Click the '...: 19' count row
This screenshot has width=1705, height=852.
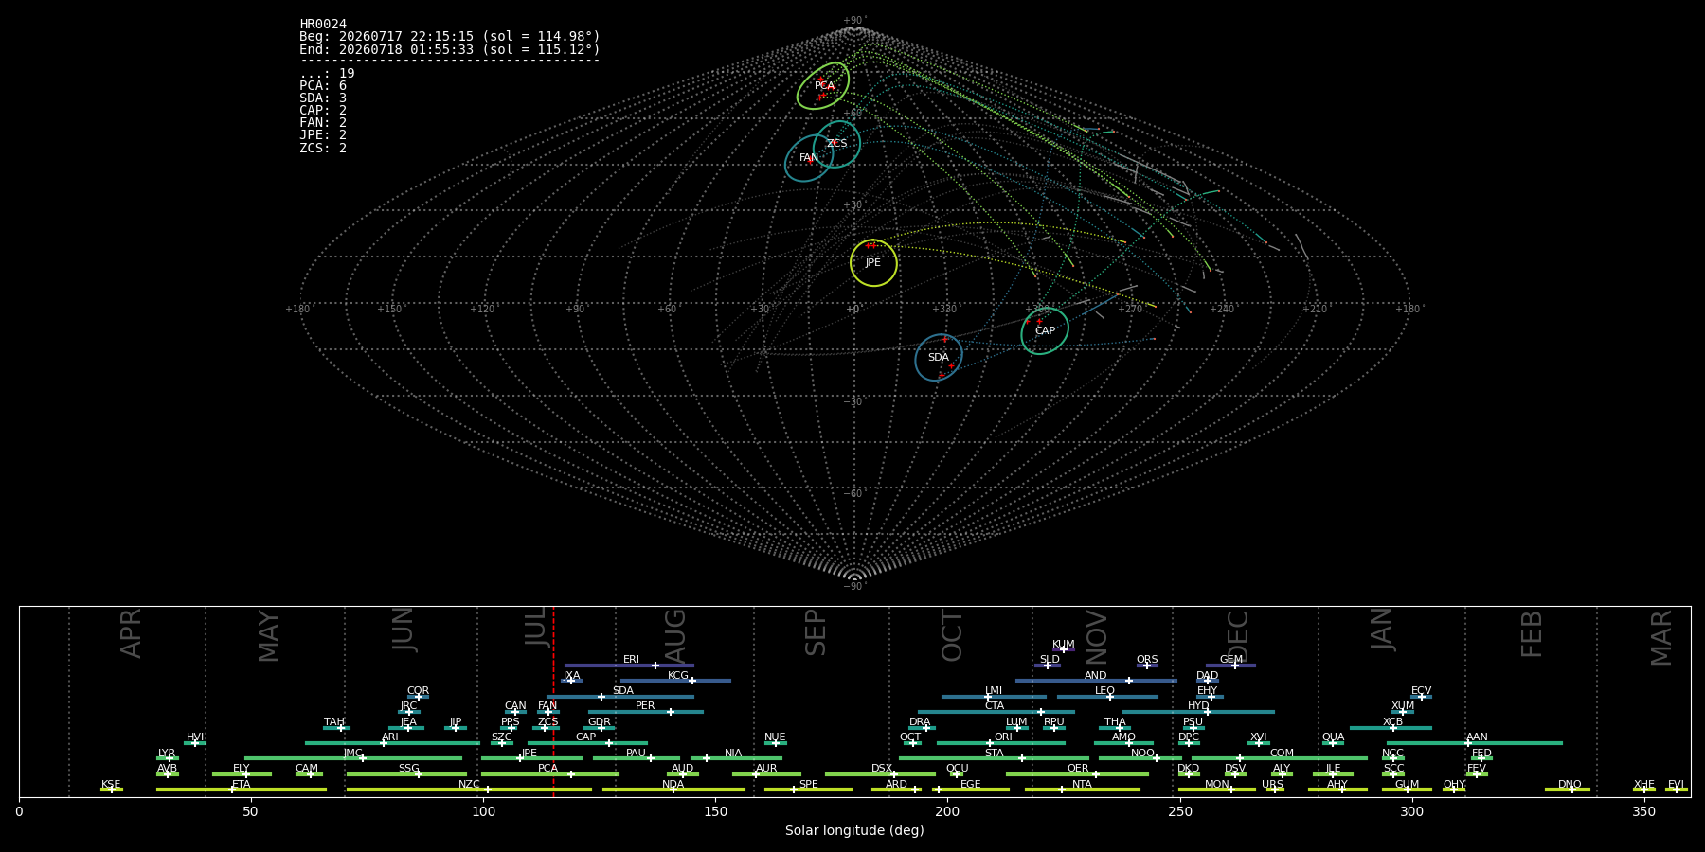pyautogui.click(x=327, y=73)
